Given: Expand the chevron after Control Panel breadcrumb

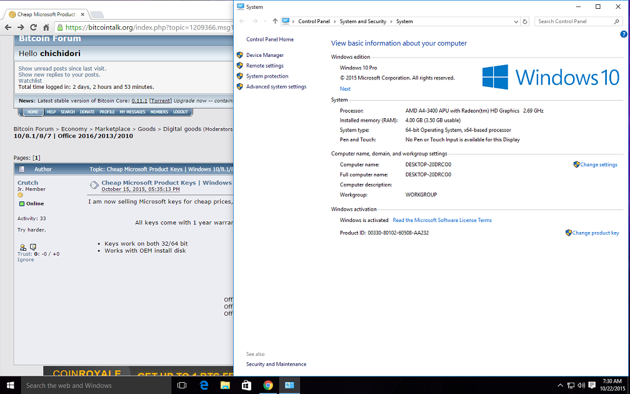Looking at the screenshot, I should (335, 21).
